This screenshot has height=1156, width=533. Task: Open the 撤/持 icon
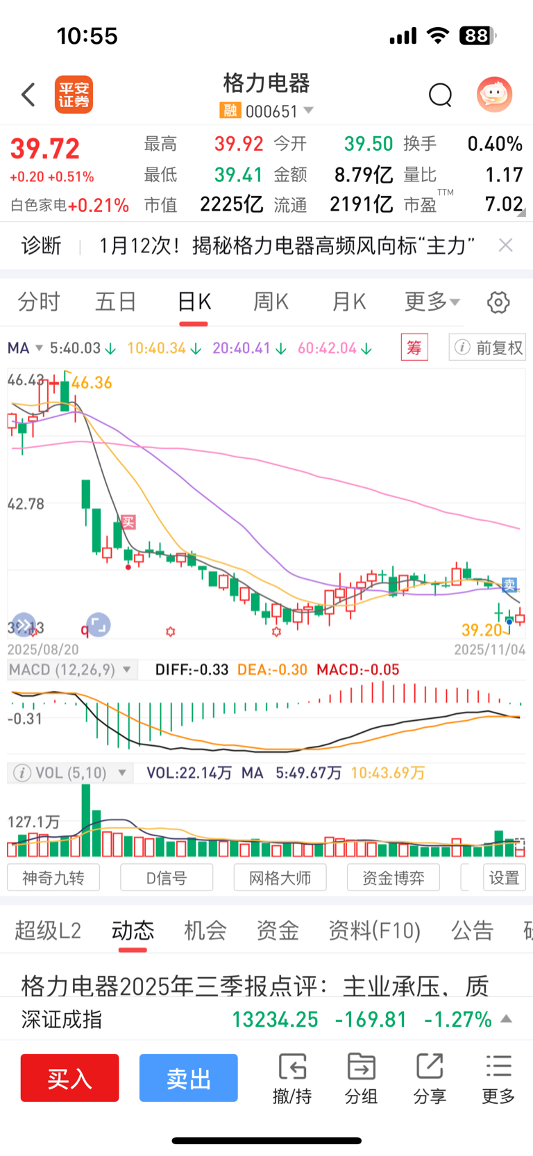point(292,1079)
